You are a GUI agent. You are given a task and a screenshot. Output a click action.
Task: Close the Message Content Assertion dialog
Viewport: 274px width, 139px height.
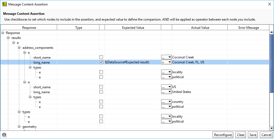[269, 4]
